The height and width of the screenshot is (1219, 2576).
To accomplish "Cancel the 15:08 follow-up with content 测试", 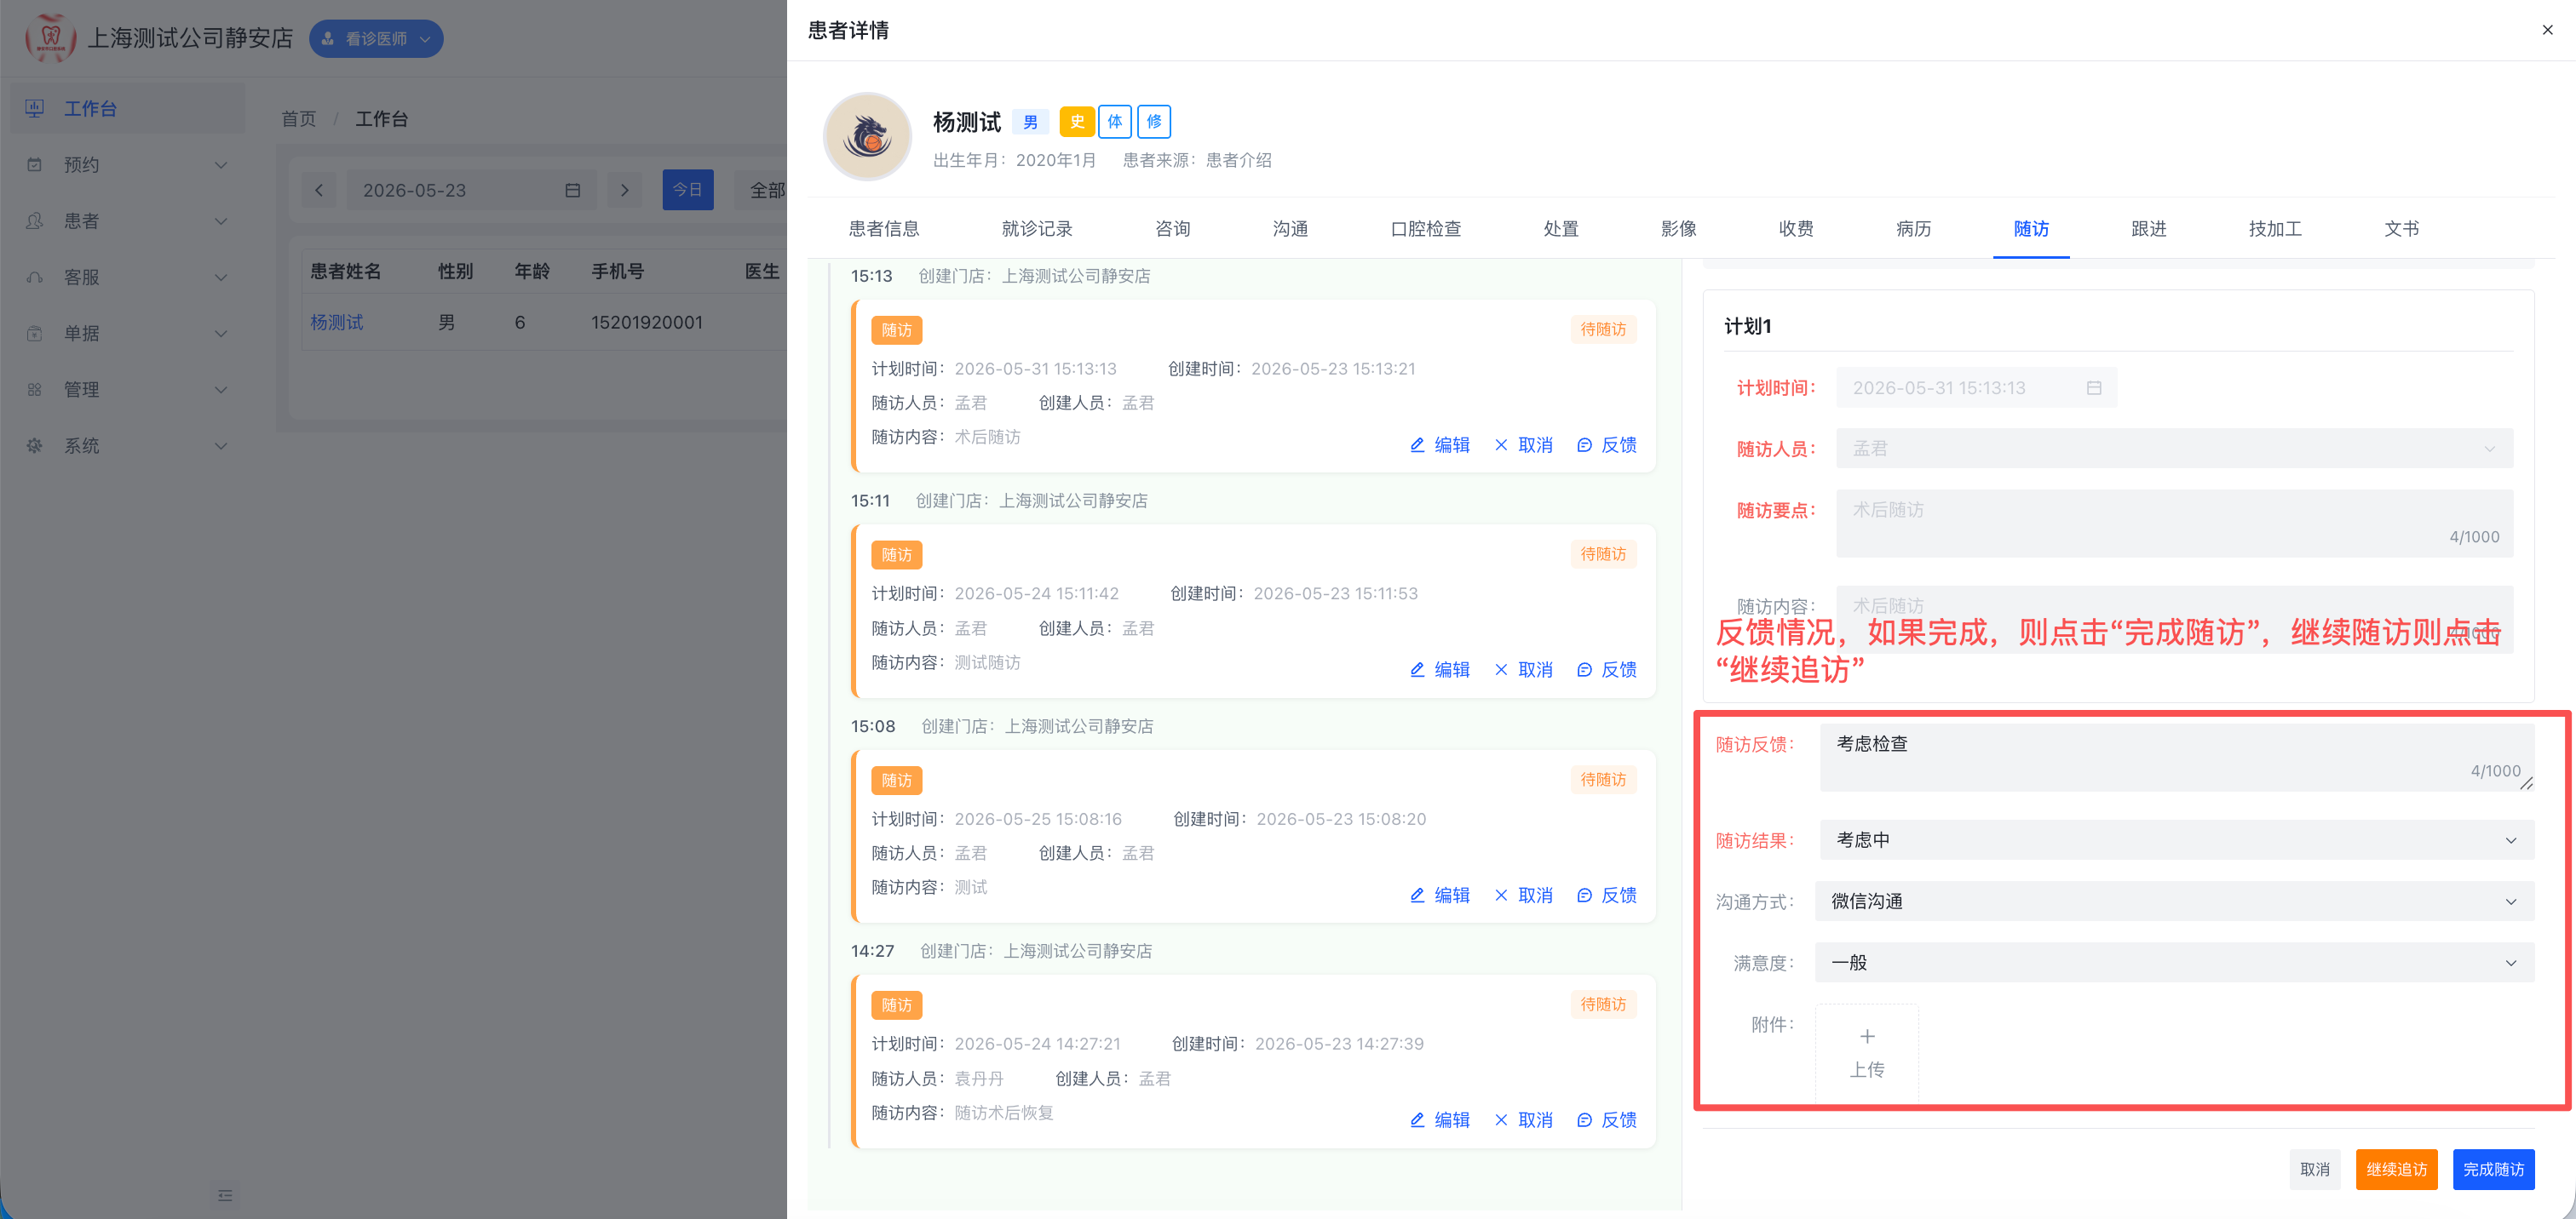I will pyautogui.click(x=1524, y=896).
